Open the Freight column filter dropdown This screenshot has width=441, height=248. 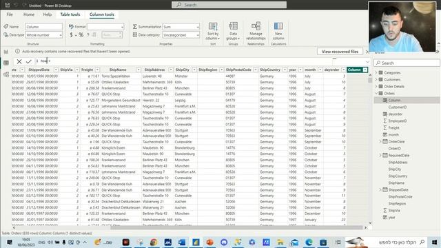pos(97,70)
